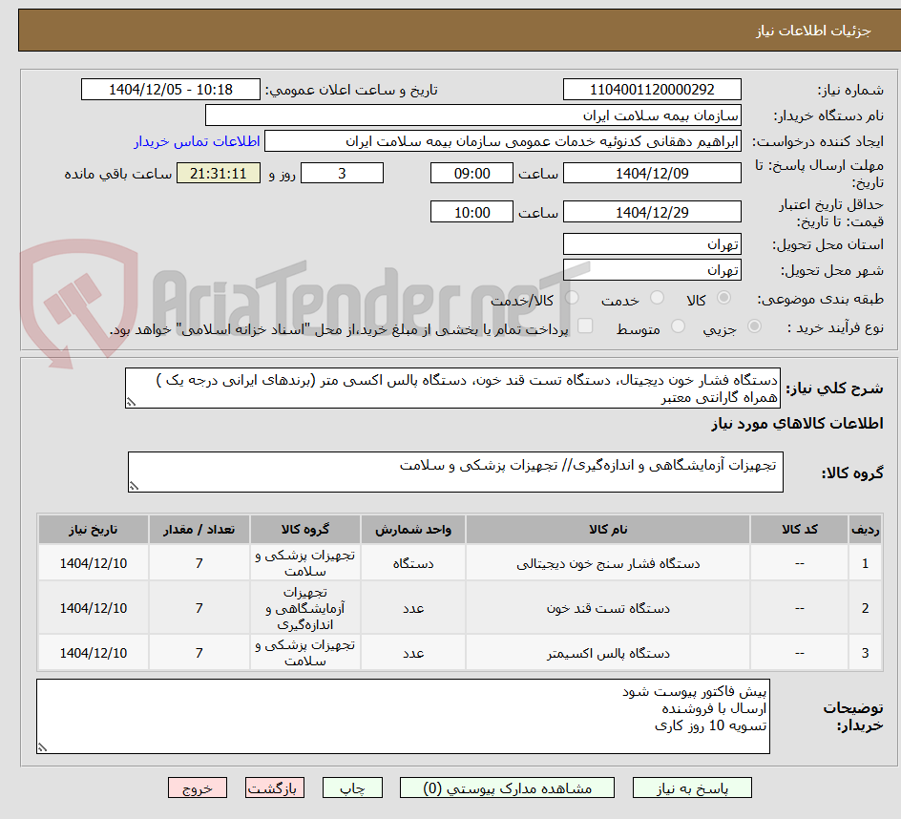Select the جزیی purchase type radio
This screenshot has height=819, width=901.
pyautogui.click(x=754, y=326)
